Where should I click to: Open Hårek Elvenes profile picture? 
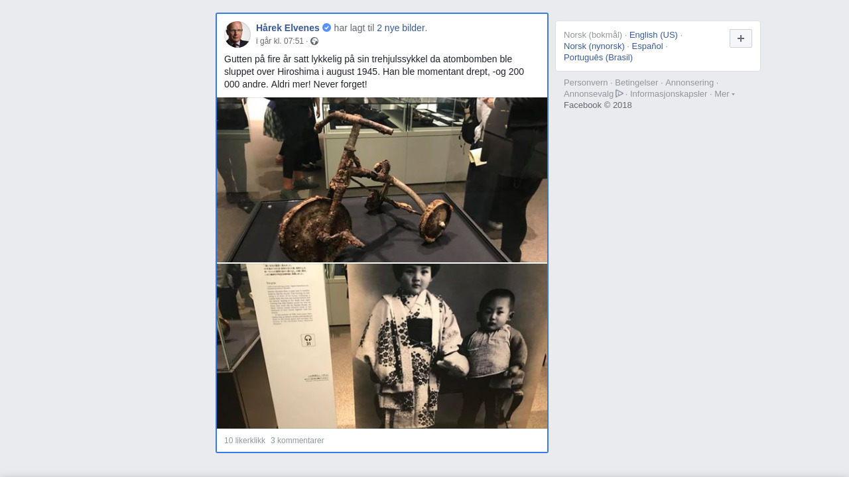[x=237, y=34]
